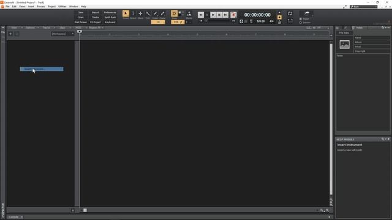Viewport: 392px width, 220px height.
Task: Open the Edit menu
Action: coord(14,7)
